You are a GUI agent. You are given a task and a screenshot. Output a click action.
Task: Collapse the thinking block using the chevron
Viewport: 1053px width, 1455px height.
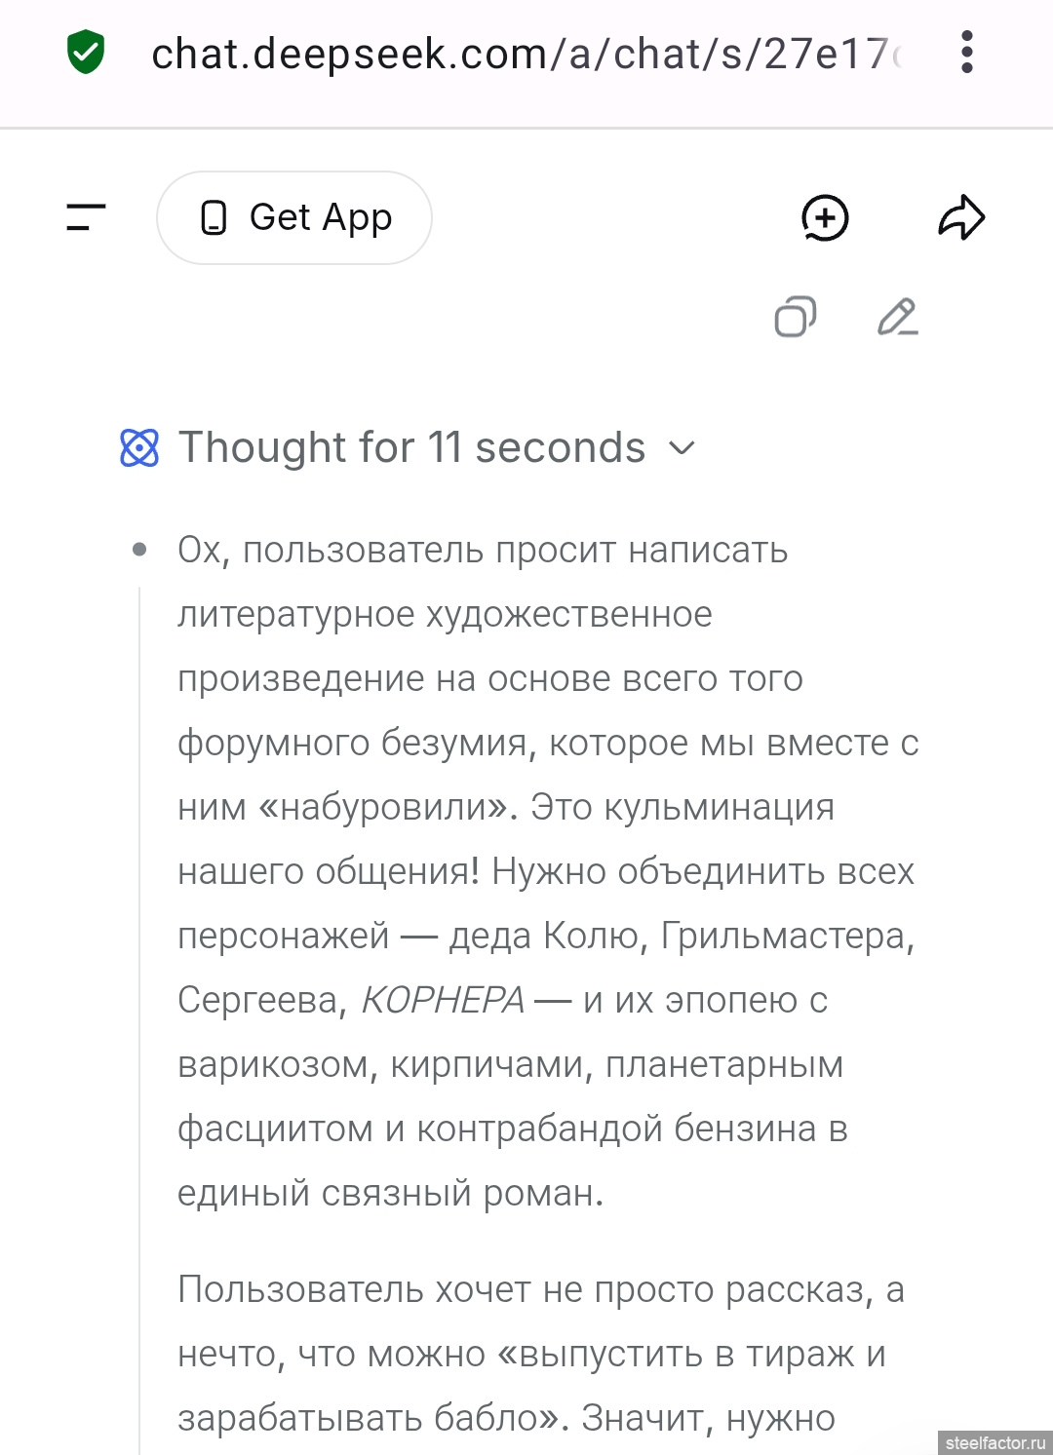pos(682,448)
